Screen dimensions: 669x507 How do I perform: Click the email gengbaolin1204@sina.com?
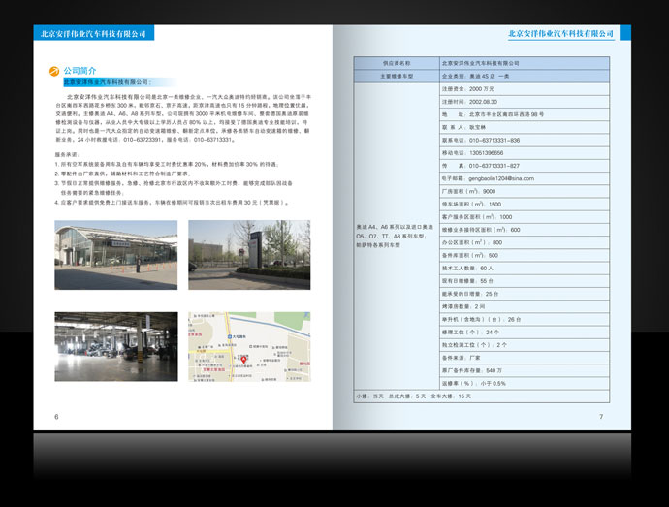tap(501, 178)
